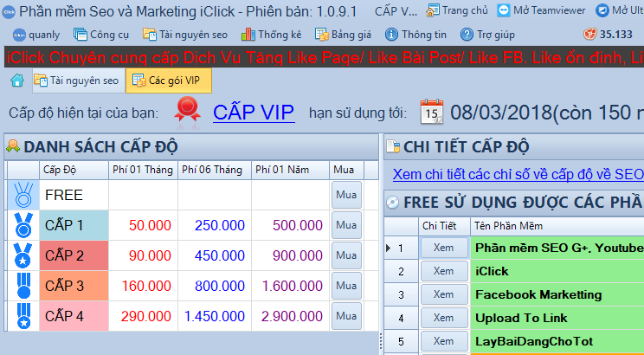This screenshot has height=355, width=644.
Task: Click the ribbon star medal icon for CẤP 4
Action: point(23,316)
